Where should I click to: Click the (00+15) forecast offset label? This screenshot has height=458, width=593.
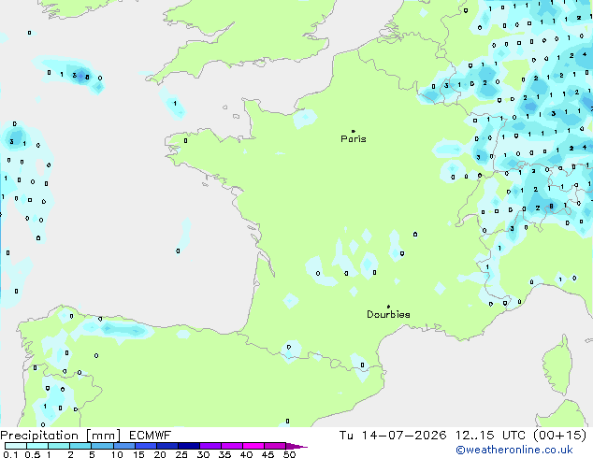pos(559,436)
